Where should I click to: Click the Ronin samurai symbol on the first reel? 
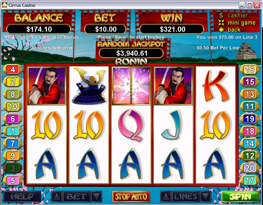(x=47, y=86)
